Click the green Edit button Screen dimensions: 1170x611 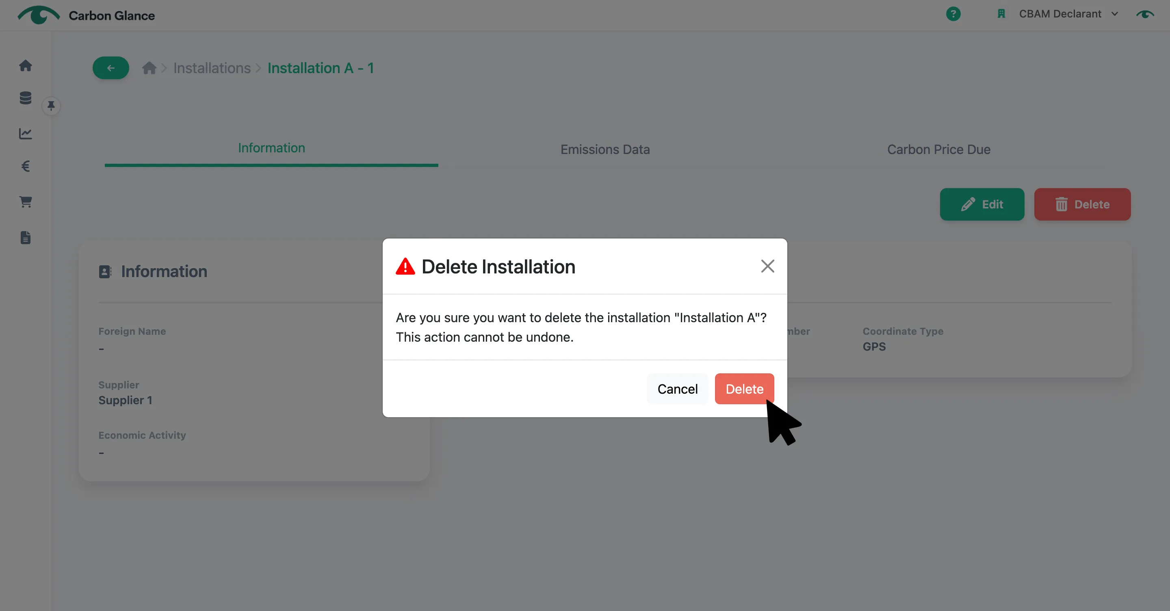click(x=982, y=204)
